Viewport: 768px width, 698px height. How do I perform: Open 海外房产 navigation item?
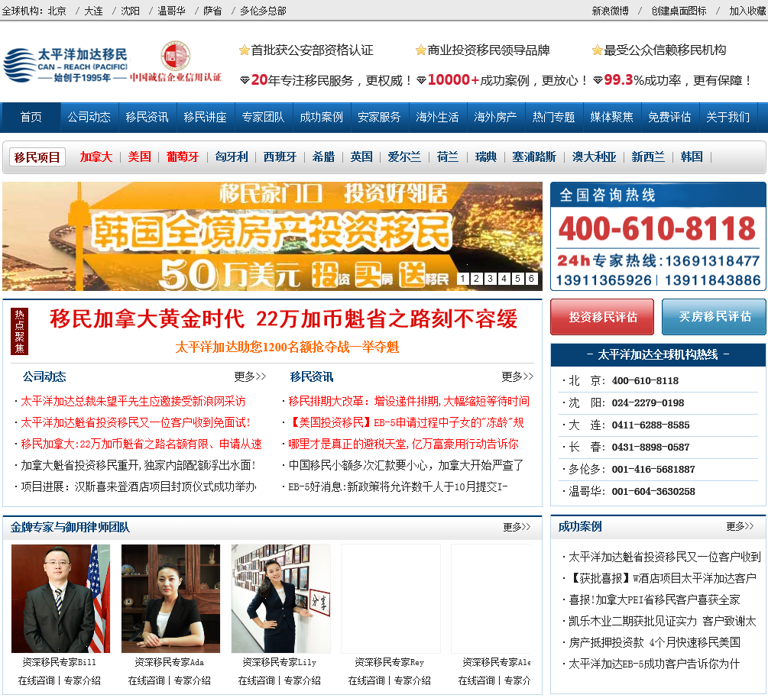click(x=495, y=118)
